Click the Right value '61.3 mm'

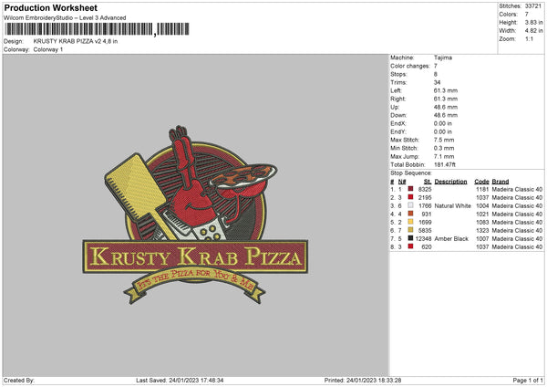446,99
